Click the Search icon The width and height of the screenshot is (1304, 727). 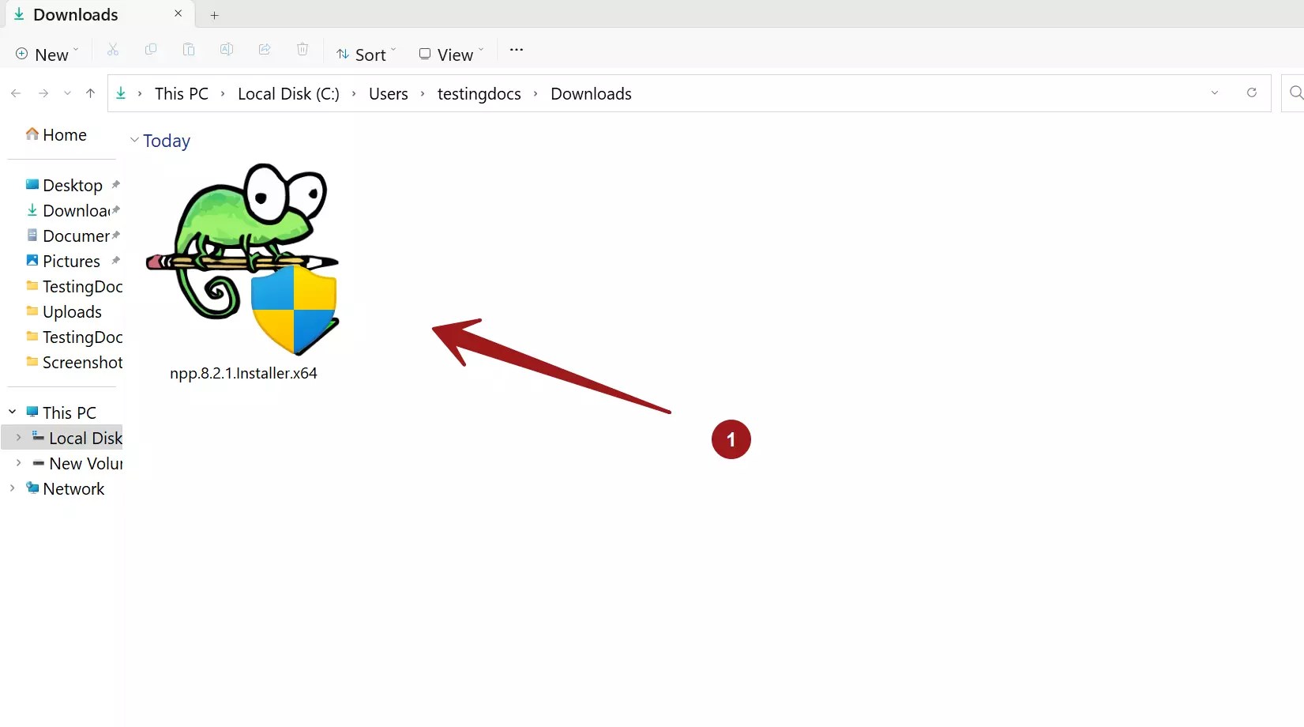(x=1295, y=92)
